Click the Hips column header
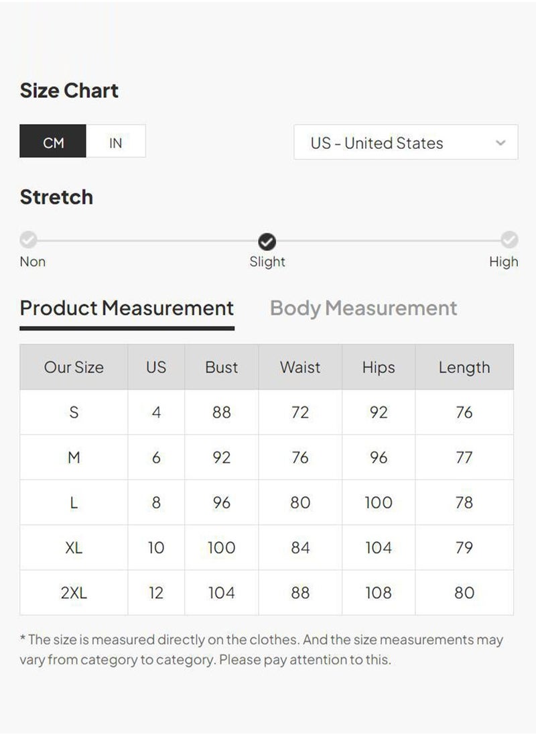The height and width of the screenshot is (735, 536). coord(379,367)
